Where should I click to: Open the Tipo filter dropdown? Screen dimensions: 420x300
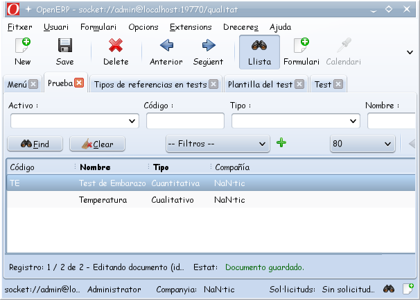296,121
